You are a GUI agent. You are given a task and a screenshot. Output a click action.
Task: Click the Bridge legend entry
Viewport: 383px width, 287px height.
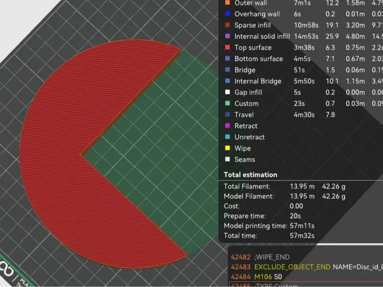[x=245, y=70]
